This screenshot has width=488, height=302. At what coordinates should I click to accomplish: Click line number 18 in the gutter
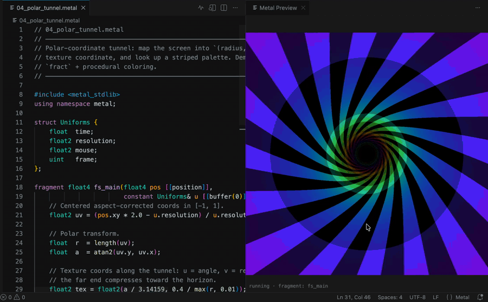19,187
